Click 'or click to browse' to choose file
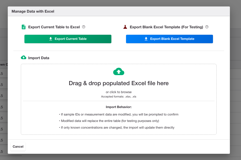Screen dimensions: 241x160 pos(119,92)
